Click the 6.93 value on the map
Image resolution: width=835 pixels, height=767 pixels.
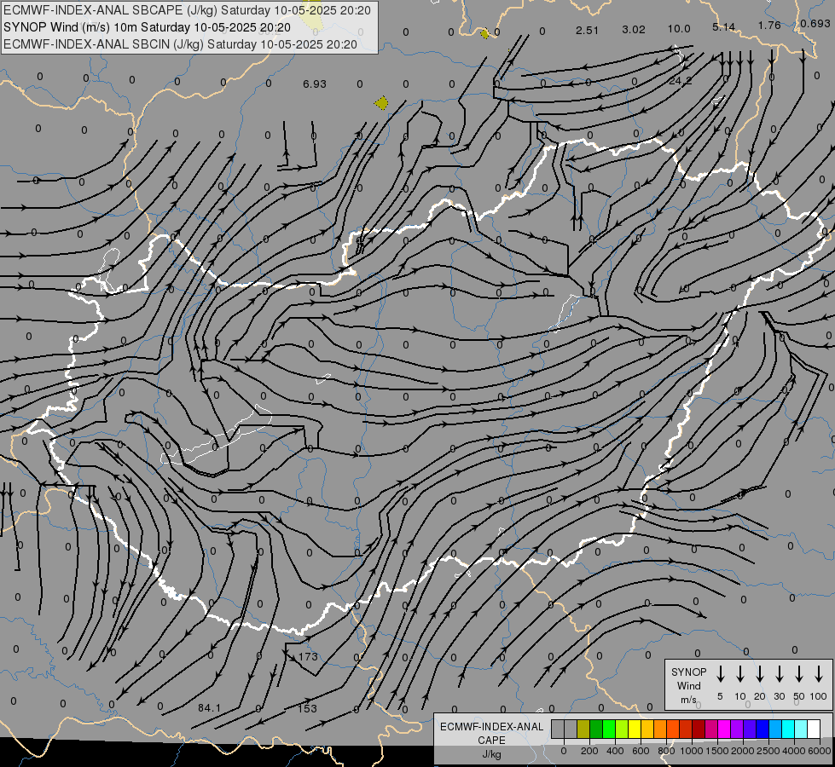click(314, 84)
